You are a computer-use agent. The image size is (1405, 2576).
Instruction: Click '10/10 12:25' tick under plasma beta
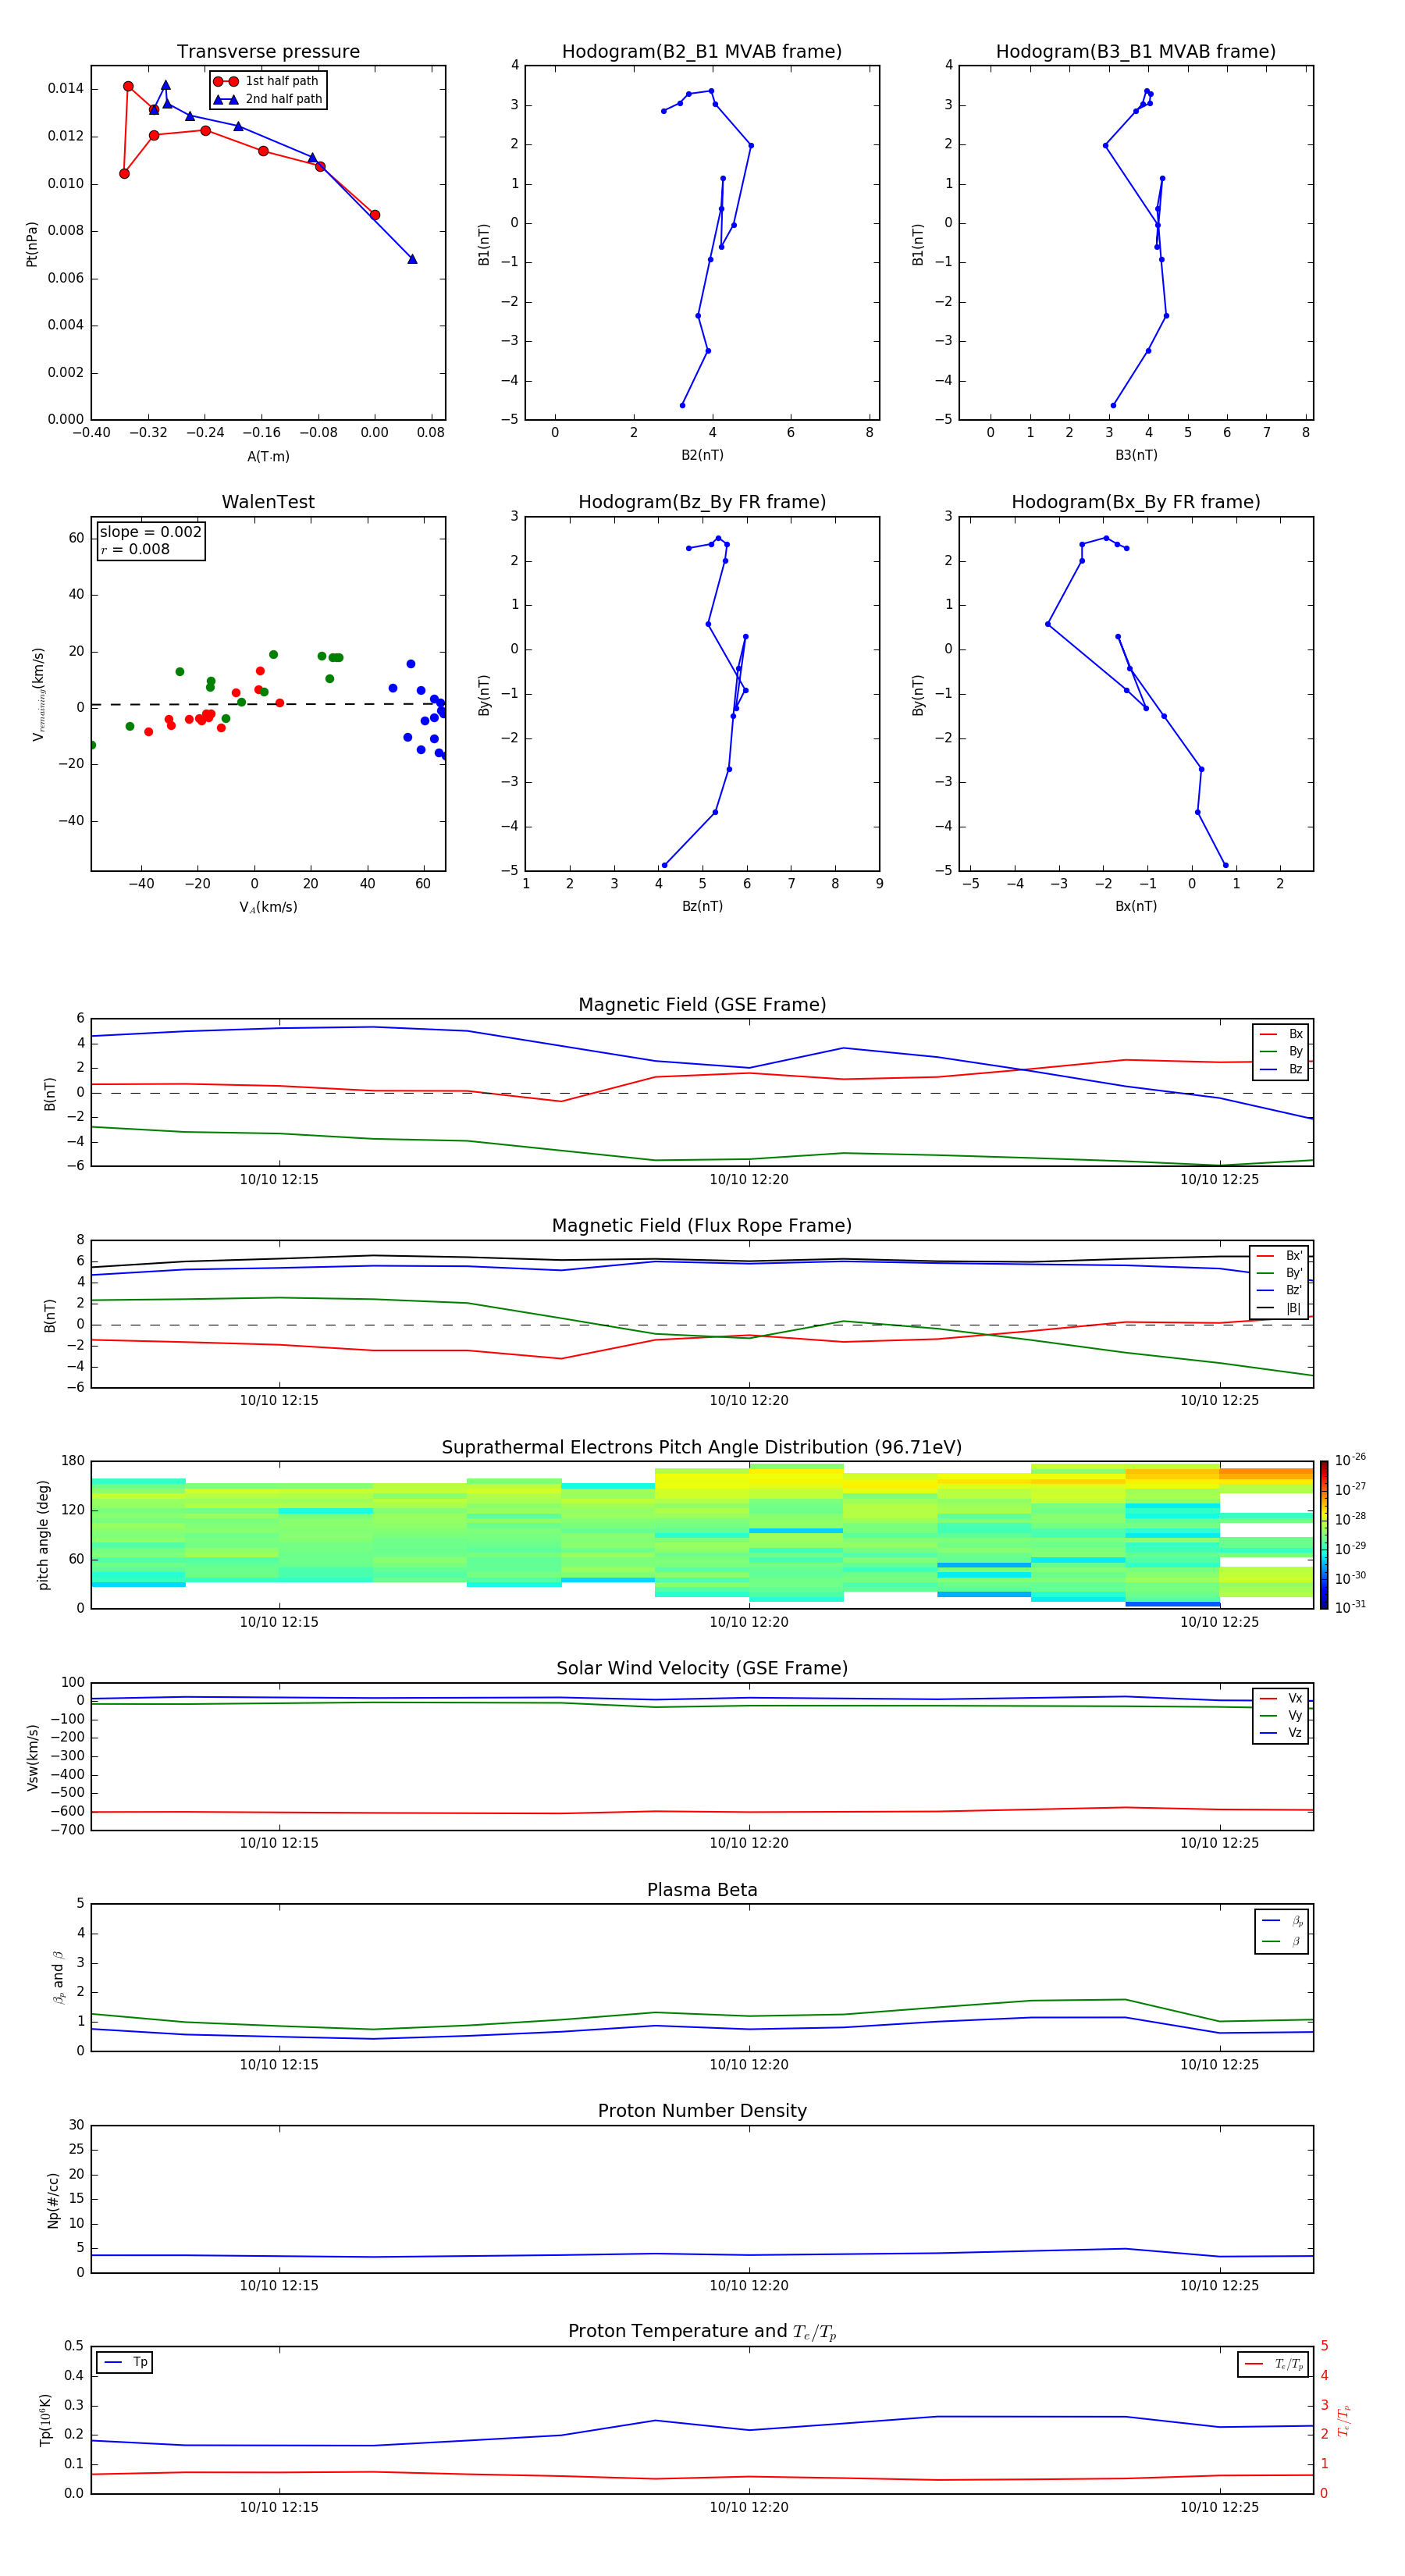pyautogui.click(x=1219, y=2064)
